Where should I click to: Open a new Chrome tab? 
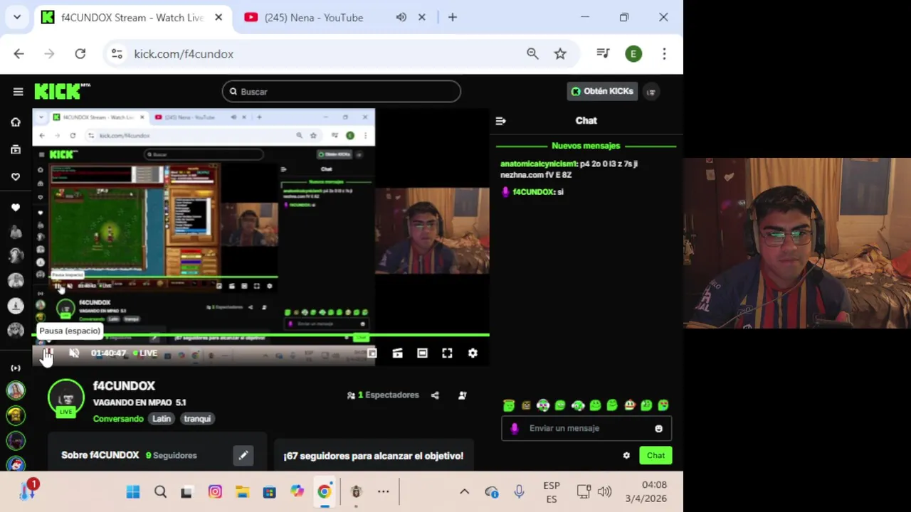click(453, 18)
